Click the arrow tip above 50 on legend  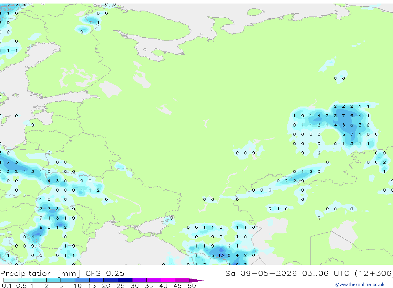coord(196,281)
